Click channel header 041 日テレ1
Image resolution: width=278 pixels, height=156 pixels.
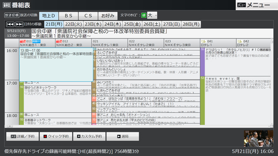[218, 43]
